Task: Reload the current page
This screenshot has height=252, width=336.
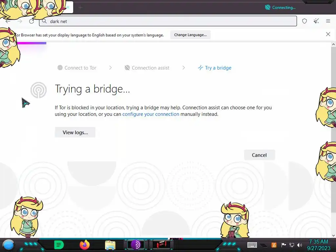Action: pyautogui.click(x=31, y=21)
